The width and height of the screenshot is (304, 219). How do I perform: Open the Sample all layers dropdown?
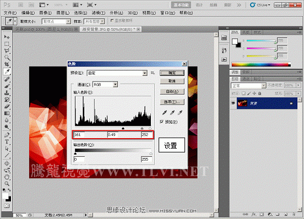click(x=94, y=21)
